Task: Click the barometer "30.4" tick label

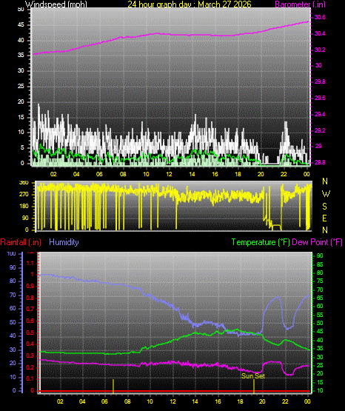Action: pos(320,33)
